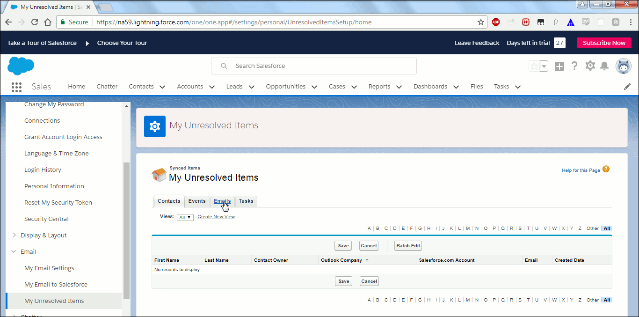Open the Adblock Plus extension icon
Viewport: 639px width, 317px height.
(x=496, y=22)
